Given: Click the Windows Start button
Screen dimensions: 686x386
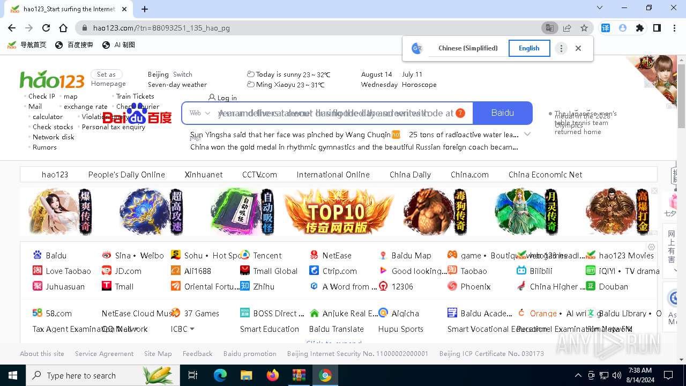Looking at the screenshot, I should (x=13, y=375).
